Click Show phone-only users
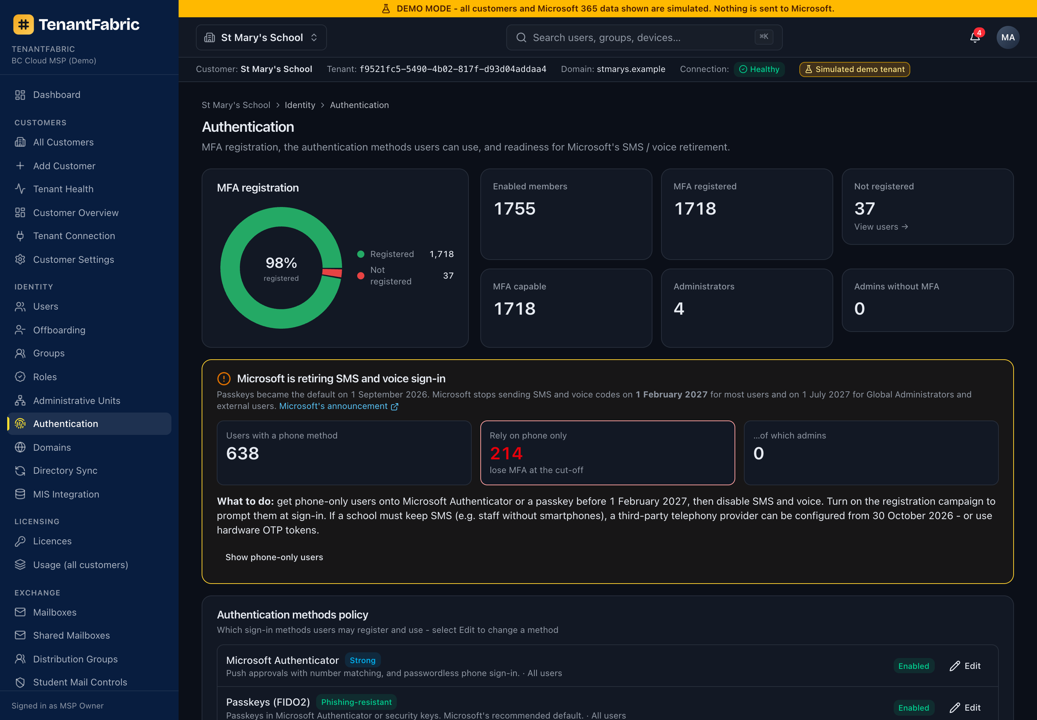The height and width of the screenshot is (720, 1037). pyautogui.click(x=274, y=557)
